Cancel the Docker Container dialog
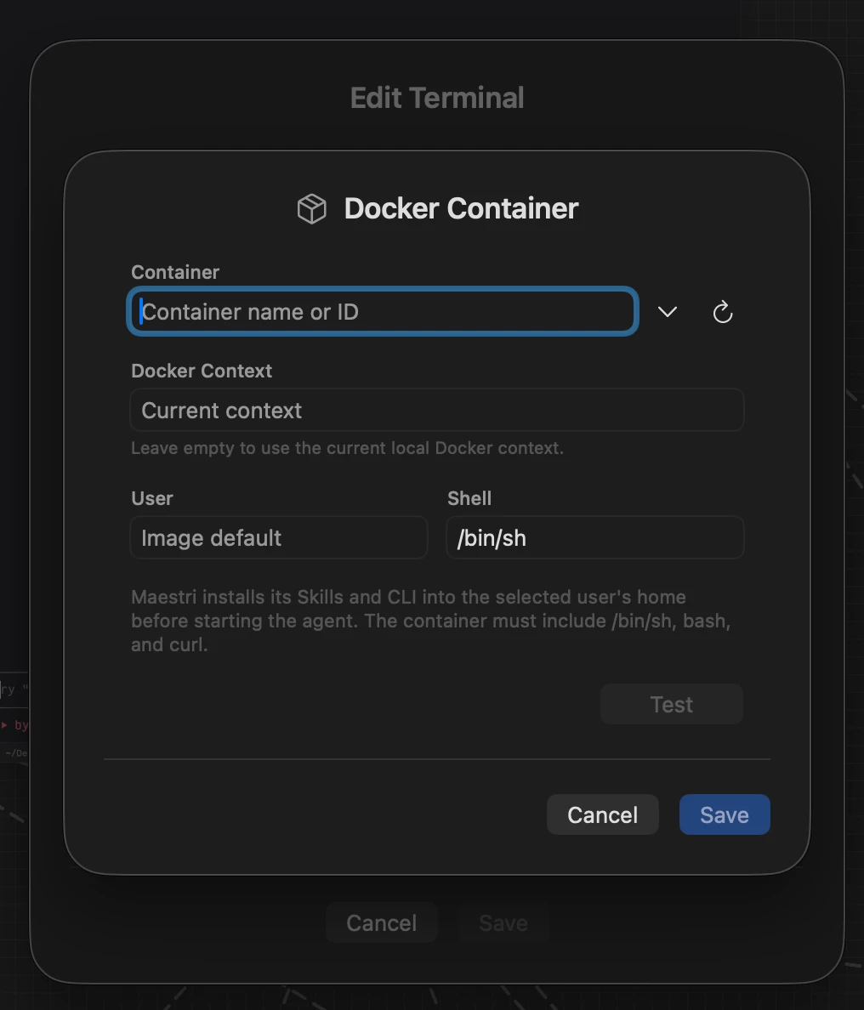 click(x=602, y=814)
